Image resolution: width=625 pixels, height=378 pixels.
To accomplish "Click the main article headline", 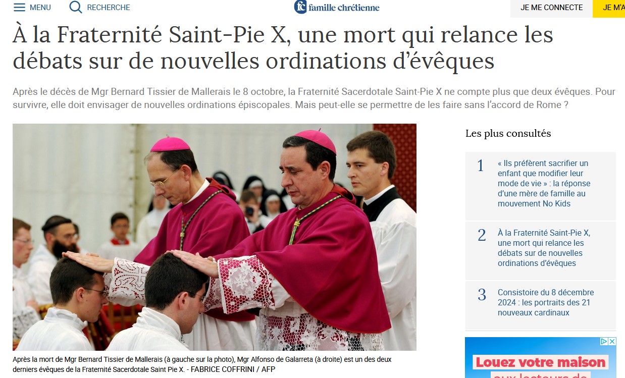I will (283, 47).
